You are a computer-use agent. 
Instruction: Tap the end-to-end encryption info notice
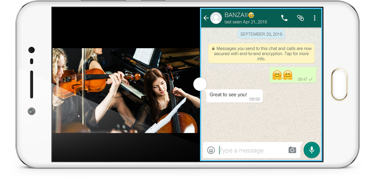[x=261, y=54]
